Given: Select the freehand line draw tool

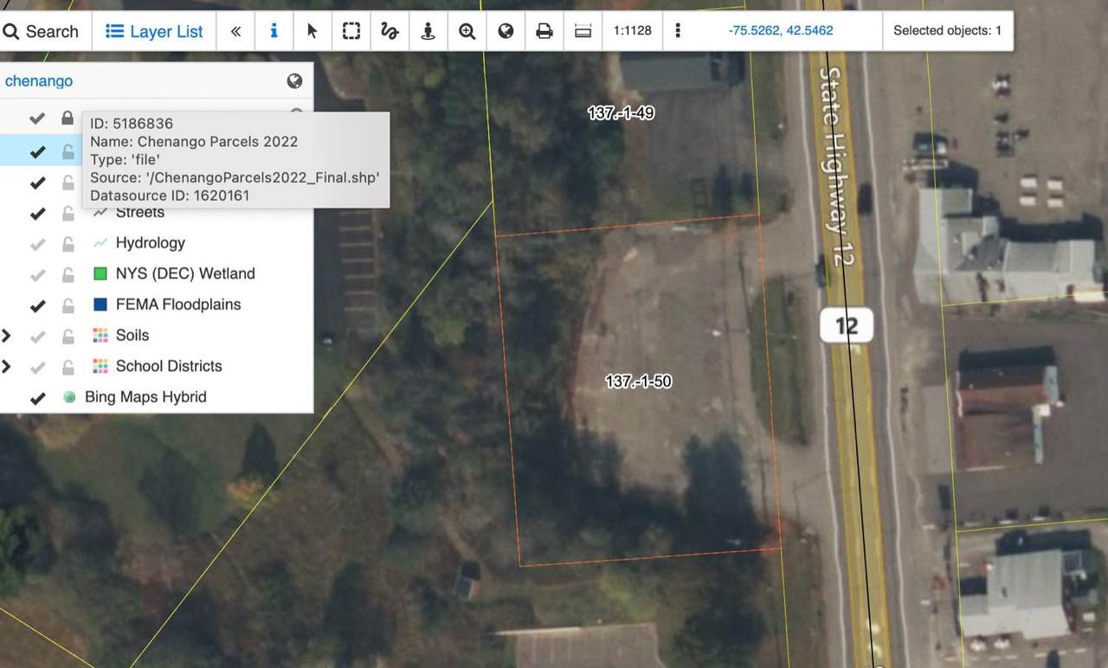Looking at the screenshot, I should (390, 31).
